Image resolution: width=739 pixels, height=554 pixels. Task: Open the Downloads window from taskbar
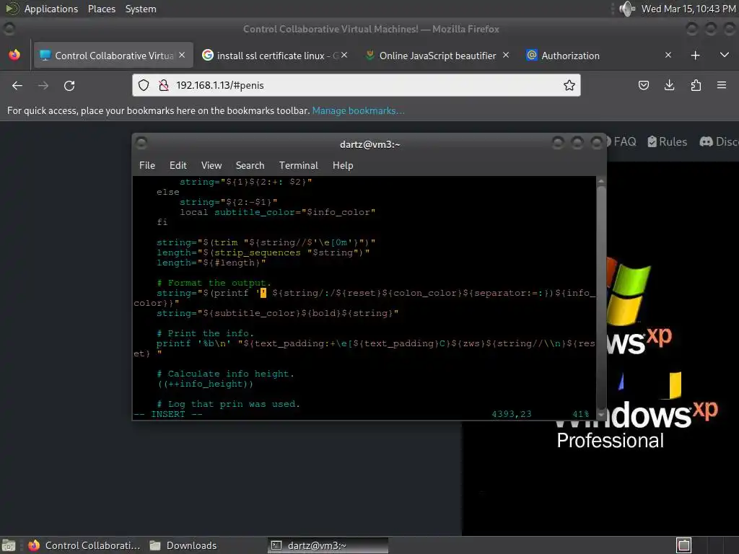pyautogui.click(x=183, y=545)
